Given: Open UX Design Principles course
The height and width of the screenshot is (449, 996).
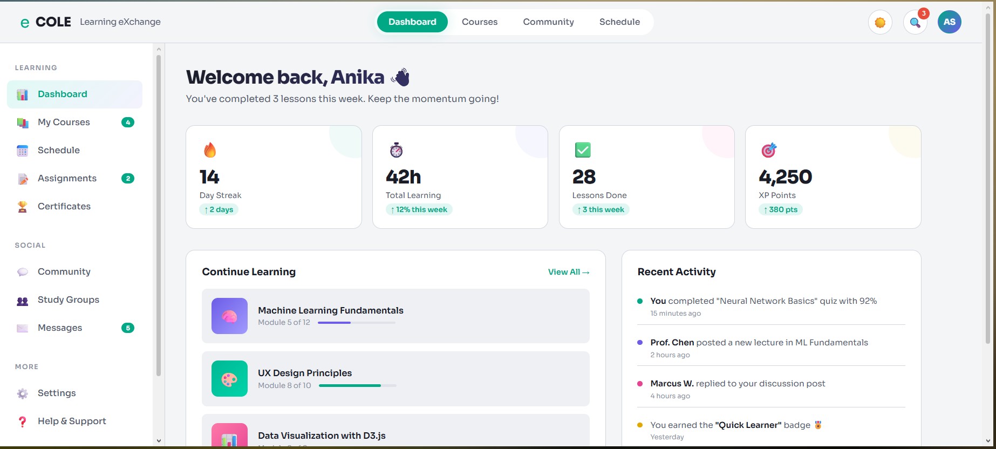Looking at the screenshot, I should pyautogui.click(x=395, y=379).
